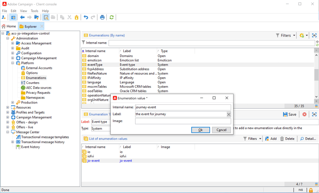
Task: Expand the Access Management node
Action: [13, 43]
